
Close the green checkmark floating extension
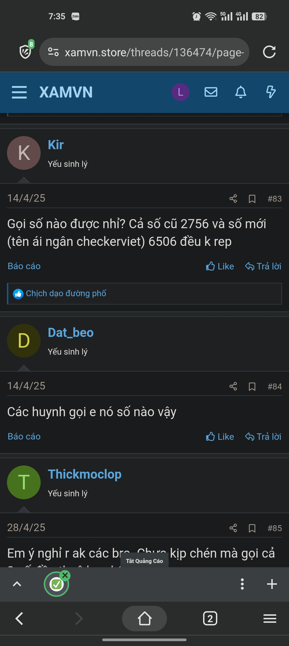point(65,576)
